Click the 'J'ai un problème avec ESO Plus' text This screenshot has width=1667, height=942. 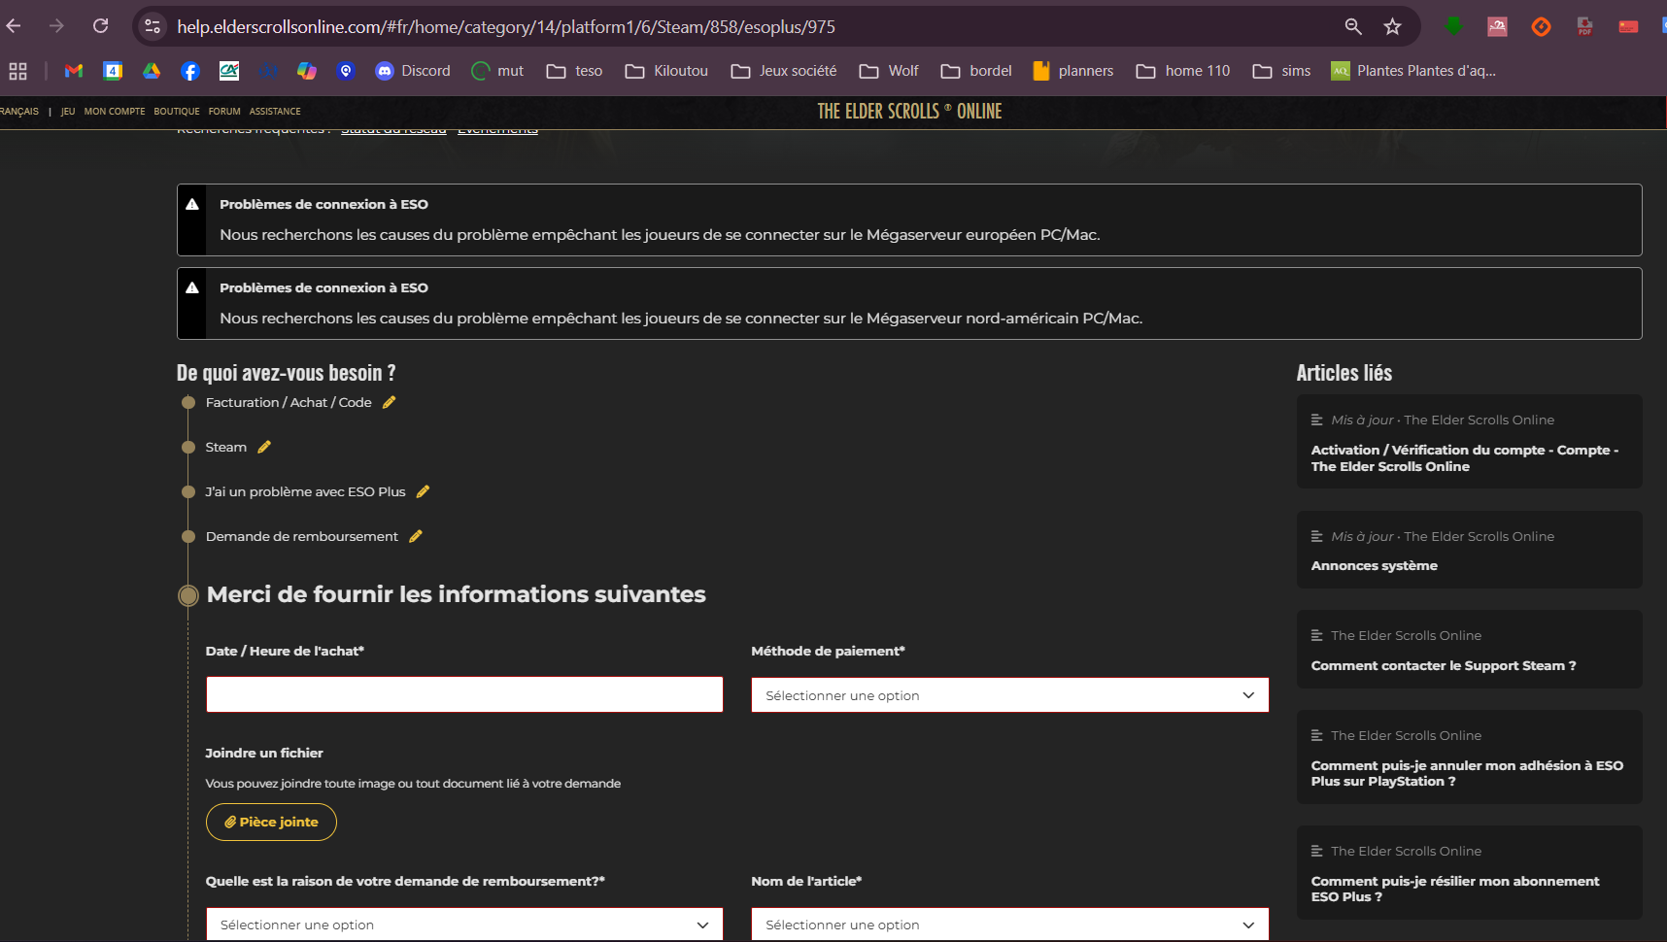point(306,491)
